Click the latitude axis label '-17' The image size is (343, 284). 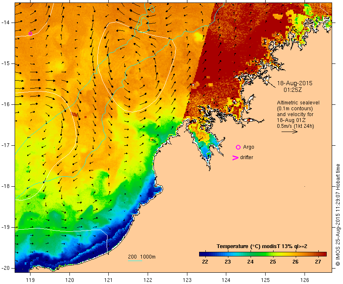pyautogui.click(x=5, y=145)
